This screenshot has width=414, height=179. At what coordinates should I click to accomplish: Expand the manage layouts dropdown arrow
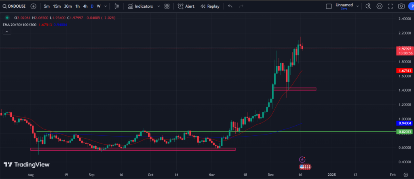click(357, 6)
